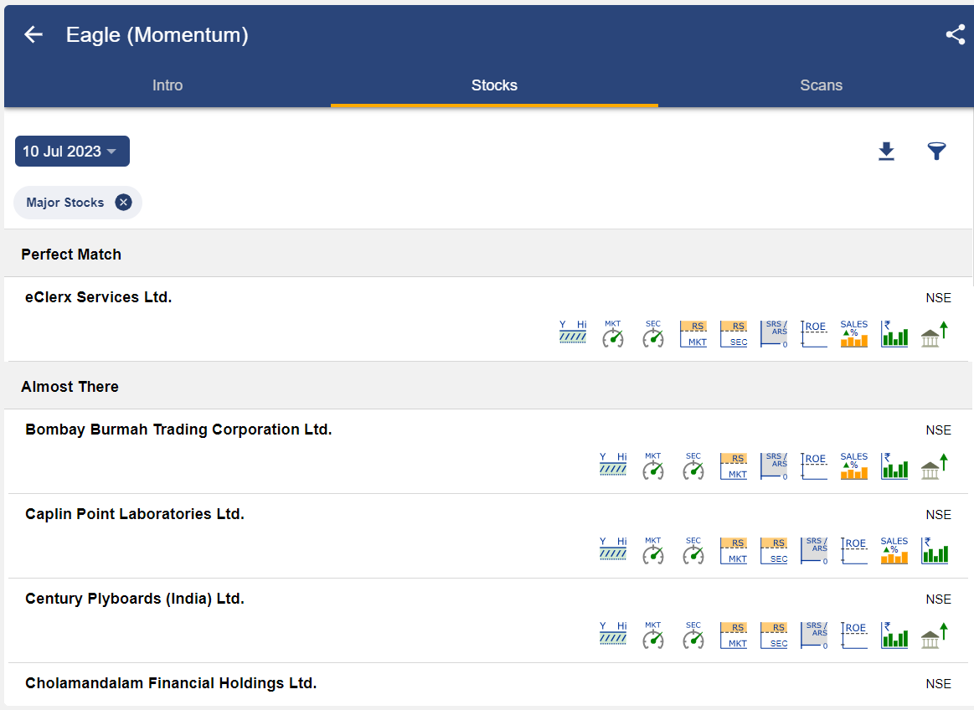Click Bombay Burmah SALES % icon
The width and height of the screenshot is (974, 710).
point(854,466)
